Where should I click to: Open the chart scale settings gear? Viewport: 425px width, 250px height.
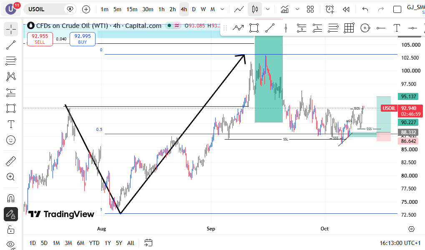click(x=412, y=229)
